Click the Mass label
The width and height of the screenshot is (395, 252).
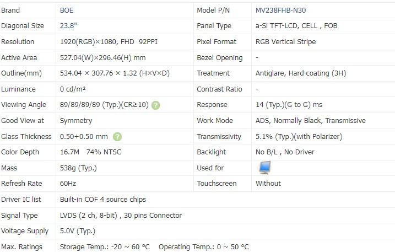(9, 168)
